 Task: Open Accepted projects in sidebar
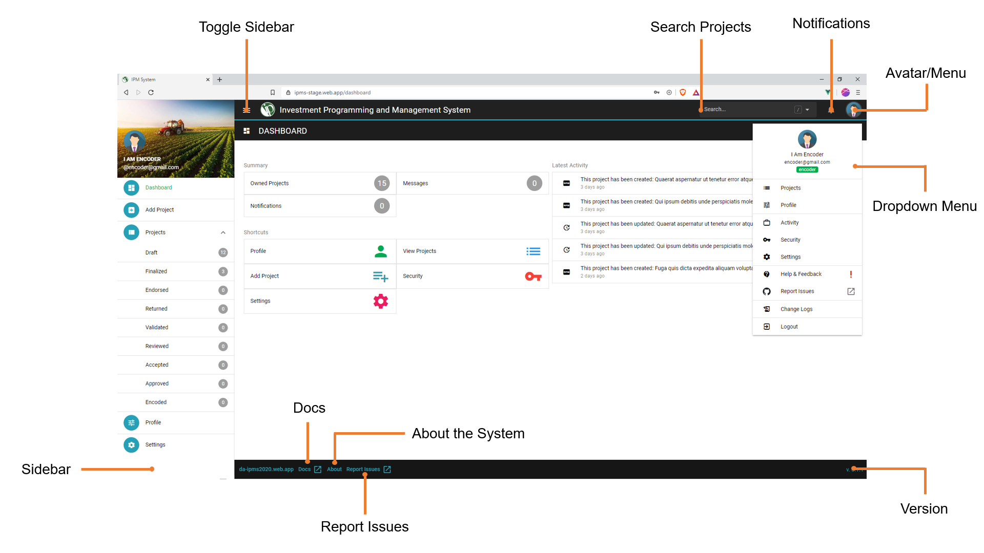176,365
